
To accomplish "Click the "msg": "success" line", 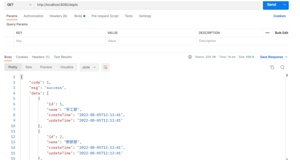I will (x=47, y=88).
